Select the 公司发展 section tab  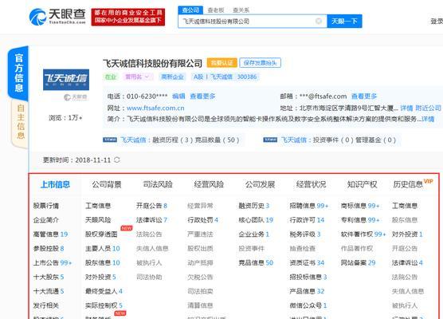tap(260, 184)
